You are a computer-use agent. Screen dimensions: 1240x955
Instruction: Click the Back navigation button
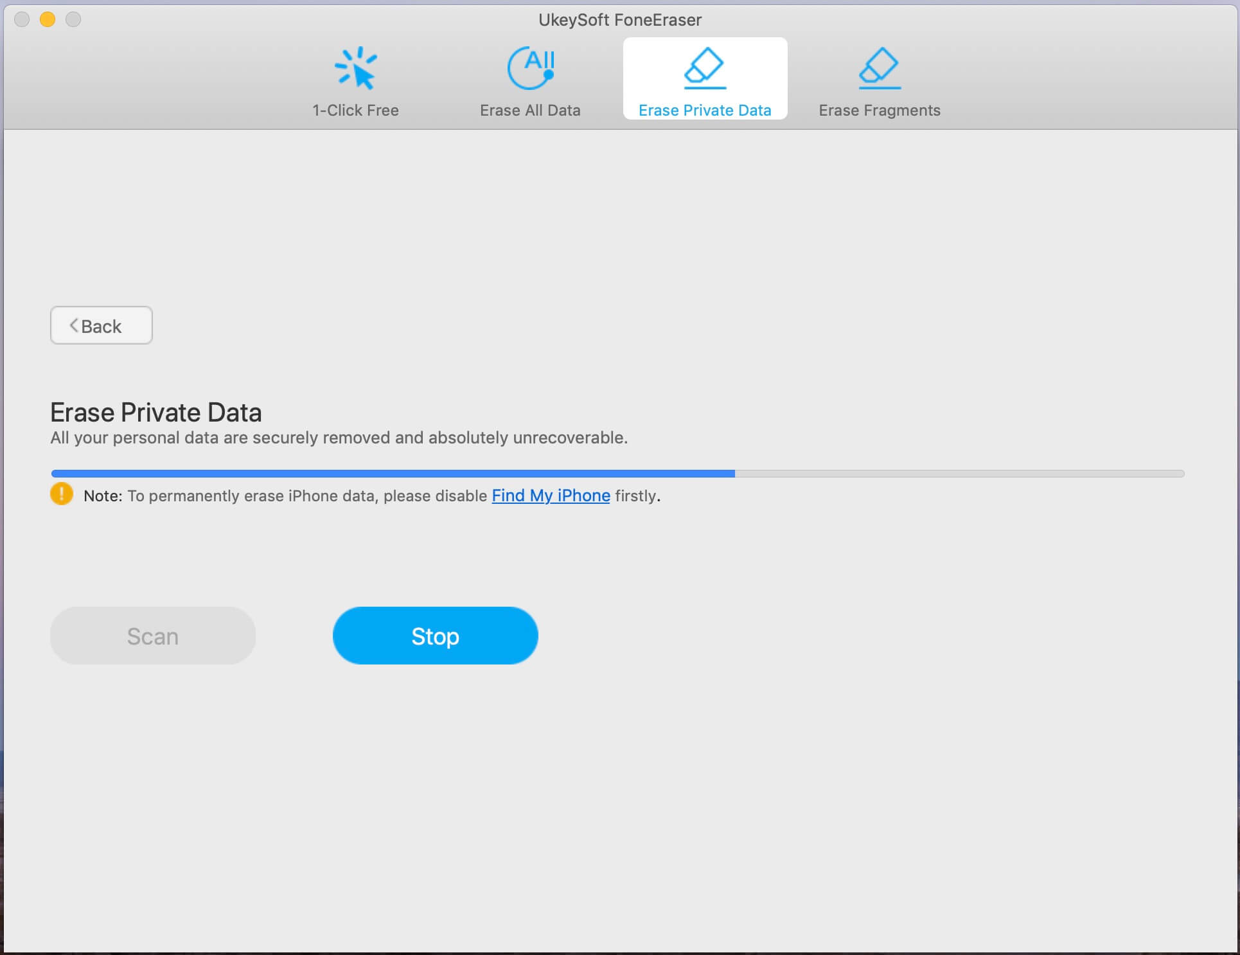(x=102, y=326)
